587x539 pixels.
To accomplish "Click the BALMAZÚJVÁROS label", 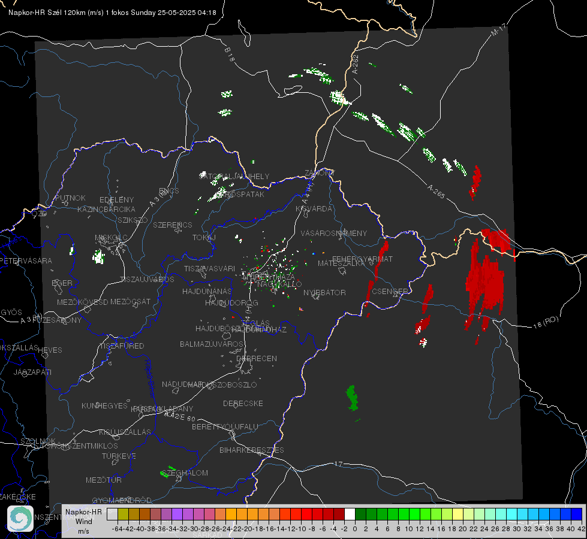I will (212, 344).
